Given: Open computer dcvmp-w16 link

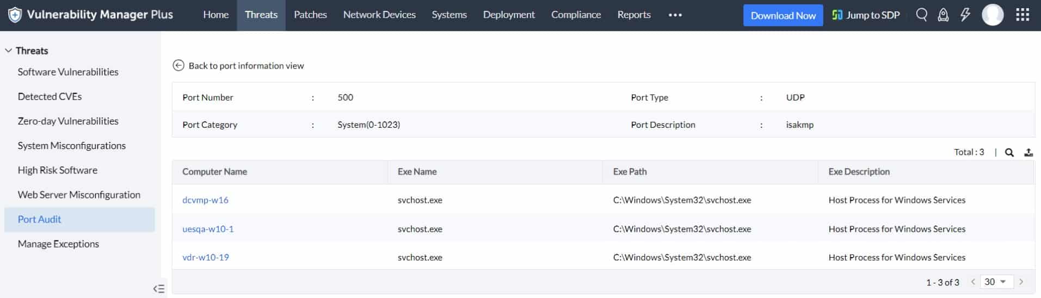Looking at the screenshot, I should (x=205, y=200).
